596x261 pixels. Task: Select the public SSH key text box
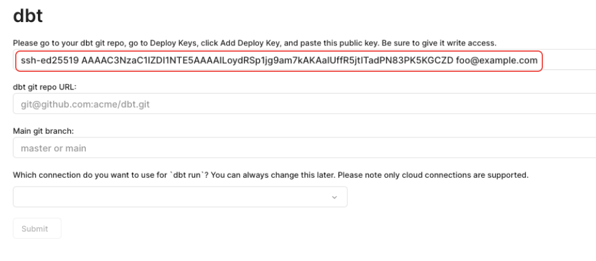click(278, 61)
